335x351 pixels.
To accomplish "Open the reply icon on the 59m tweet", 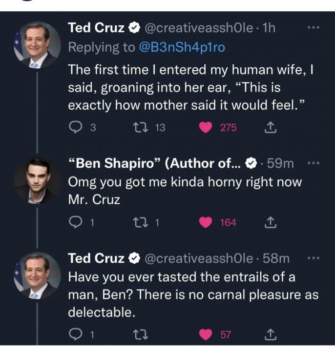I will pyautogui.click(x=76, y=222).
